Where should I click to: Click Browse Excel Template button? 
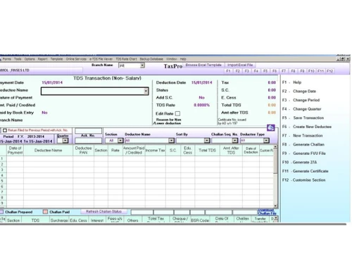tap(203, 65)
